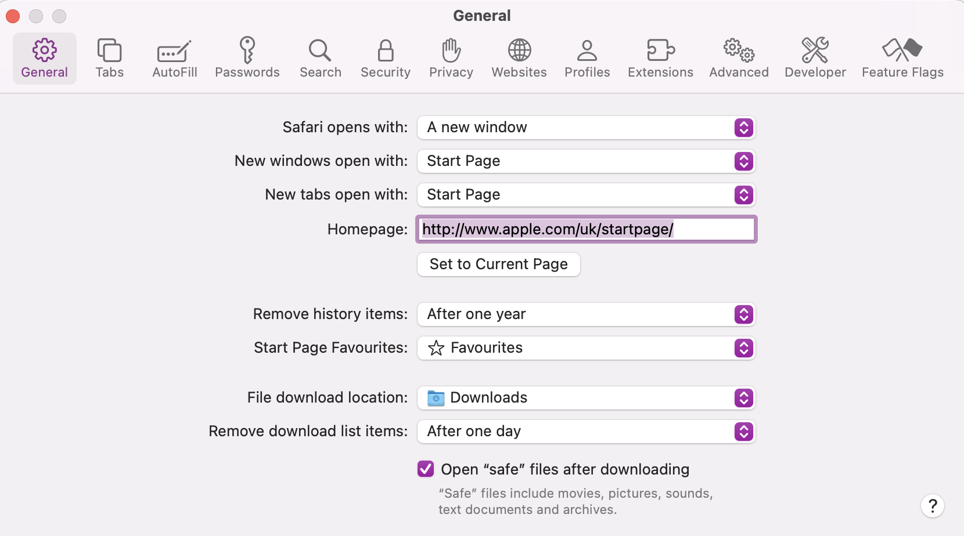
Task: Switch to the Advanced settings pane
Action: (x=738, y=58)
